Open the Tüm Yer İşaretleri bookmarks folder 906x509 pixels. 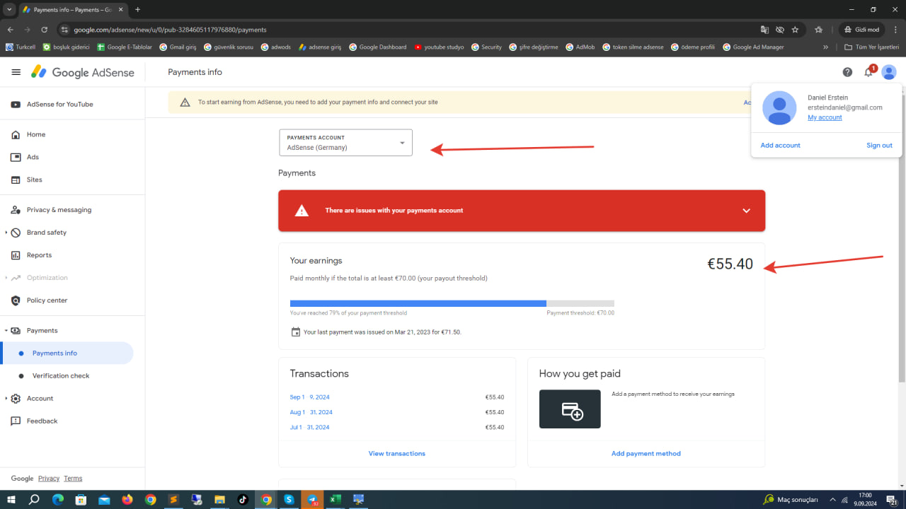point(873,47)
